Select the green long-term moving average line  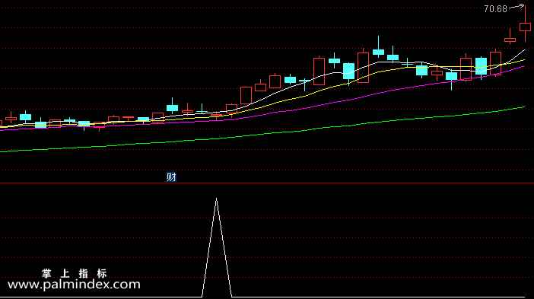pos(262,133)
